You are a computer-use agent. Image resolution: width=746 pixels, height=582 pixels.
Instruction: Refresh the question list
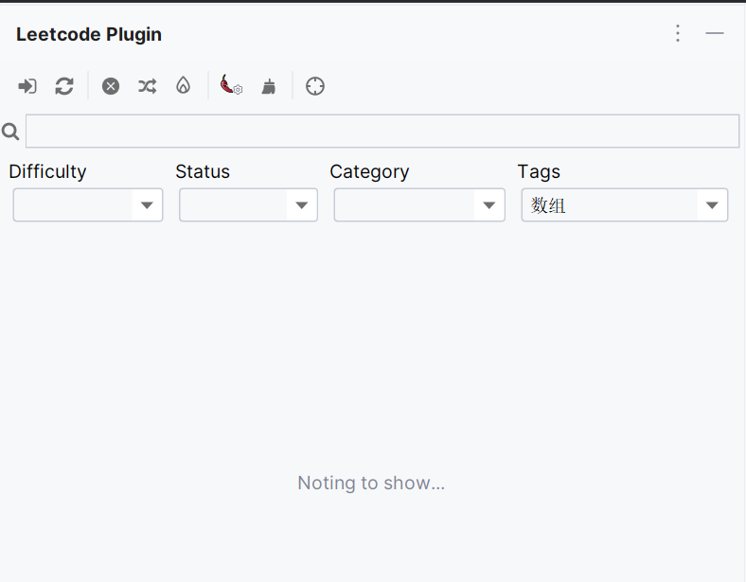click(x=64, y=86)
